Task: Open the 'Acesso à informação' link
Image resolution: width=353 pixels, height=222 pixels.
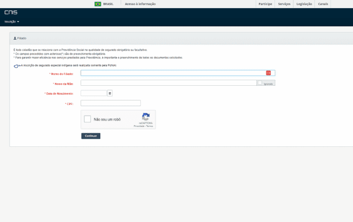Action: coord(140,4)
